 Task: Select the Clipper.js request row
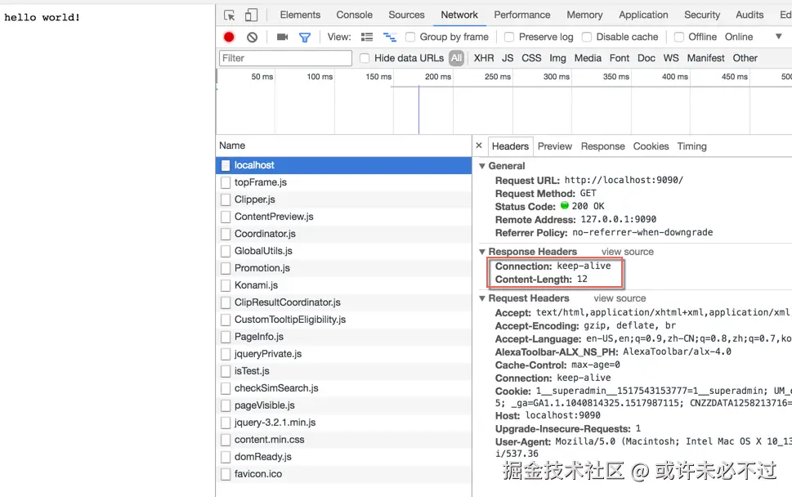click(343, 199)
